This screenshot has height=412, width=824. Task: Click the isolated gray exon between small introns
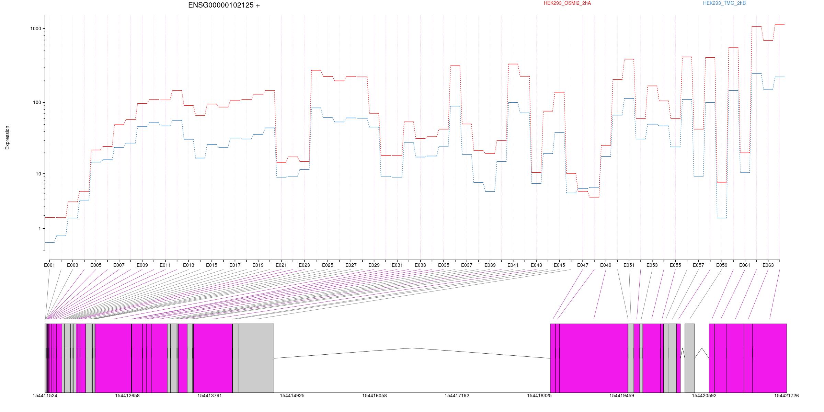tap(689, 358)
